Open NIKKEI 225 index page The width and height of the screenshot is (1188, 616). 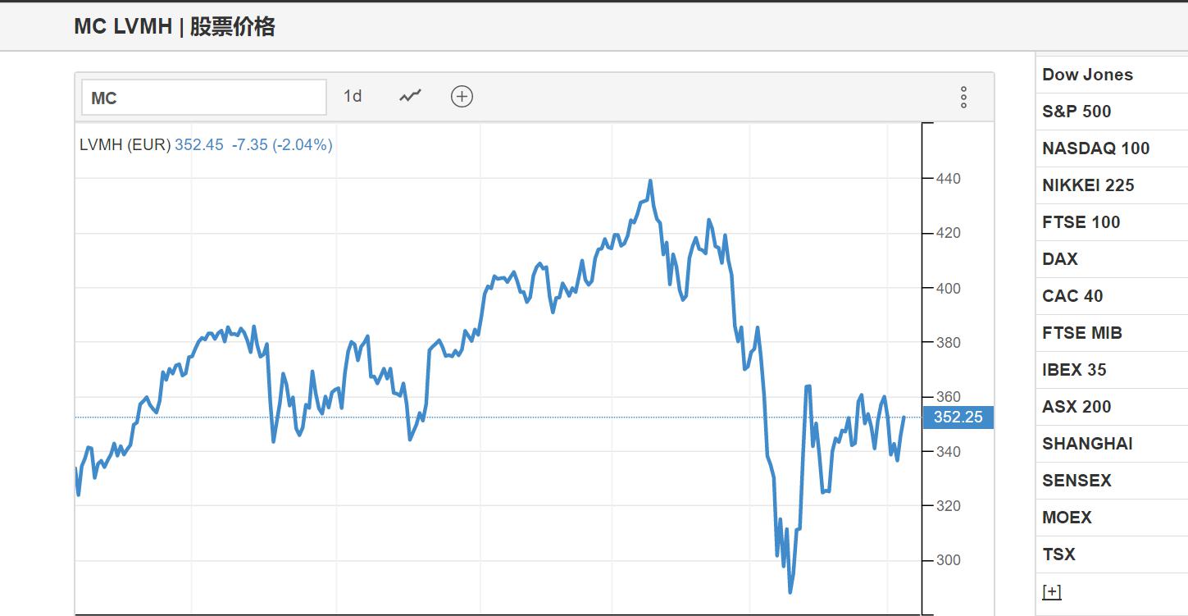pos(1088,185)
